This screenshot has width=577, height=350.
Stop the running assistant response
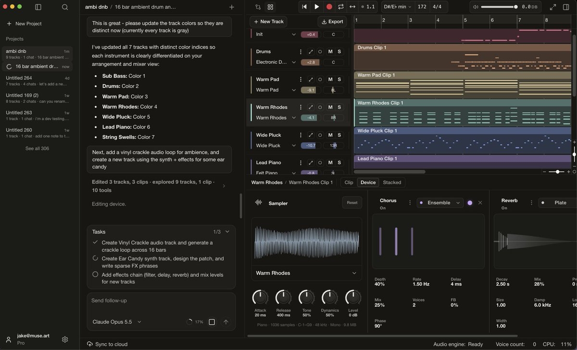pos(212,322)
